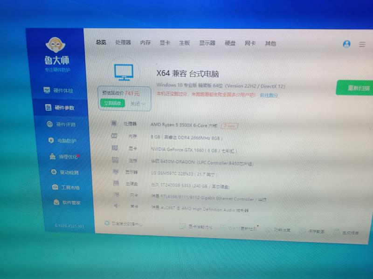
Task: Click the 前往跑分 link
Action: (269, 95)
